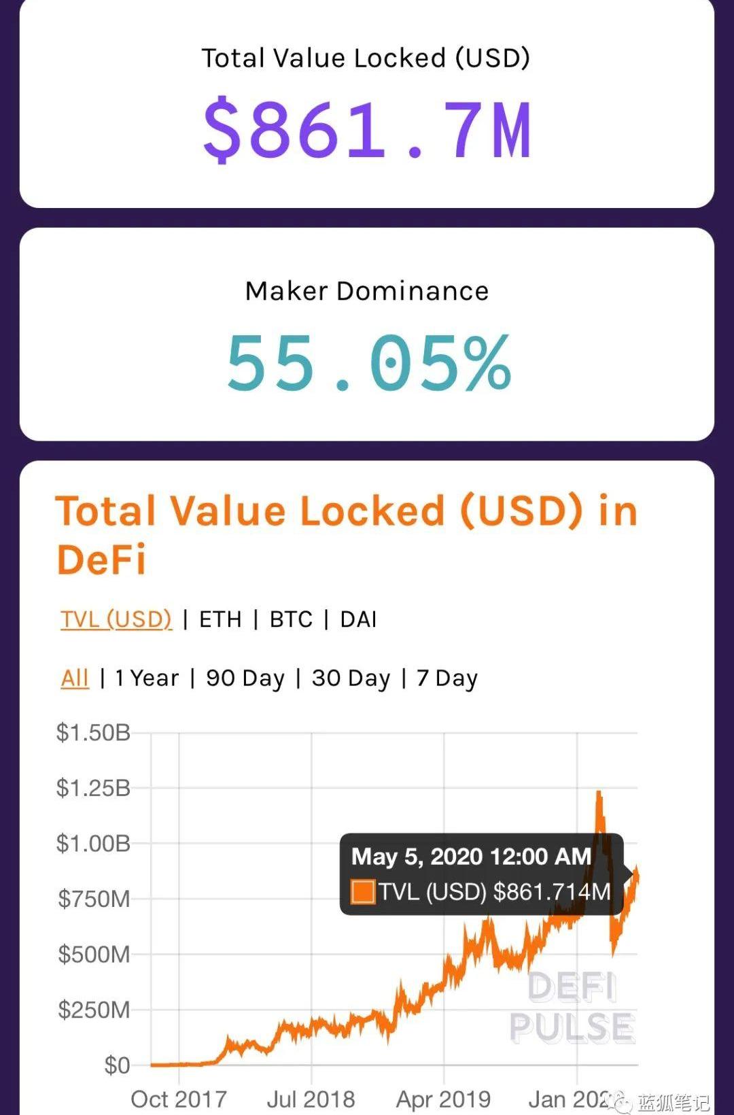
Task: Select the TVL (USD) chart tab
Action: tap(116, 619)
